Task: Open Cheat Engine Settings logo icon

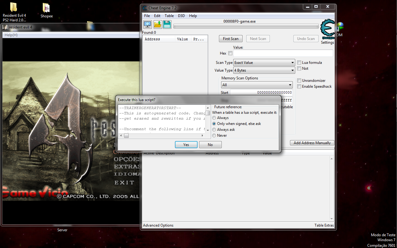Action: tap(327, 29)
